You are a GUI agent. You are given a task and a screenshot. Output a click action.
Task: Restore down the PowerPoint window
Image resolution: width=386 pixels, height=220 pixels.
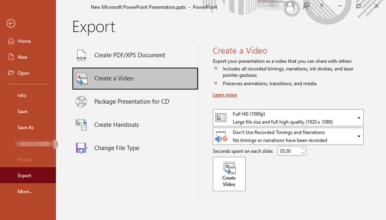pos(358,6)
